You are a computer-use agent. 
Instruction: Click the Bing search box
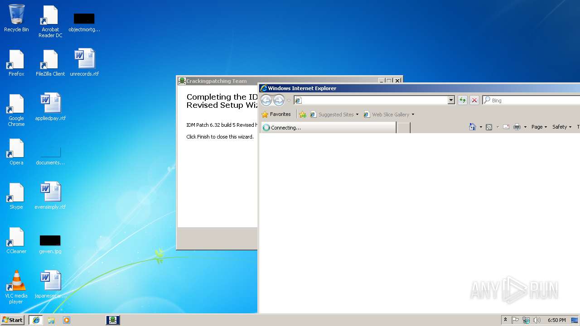pos(532,100)
